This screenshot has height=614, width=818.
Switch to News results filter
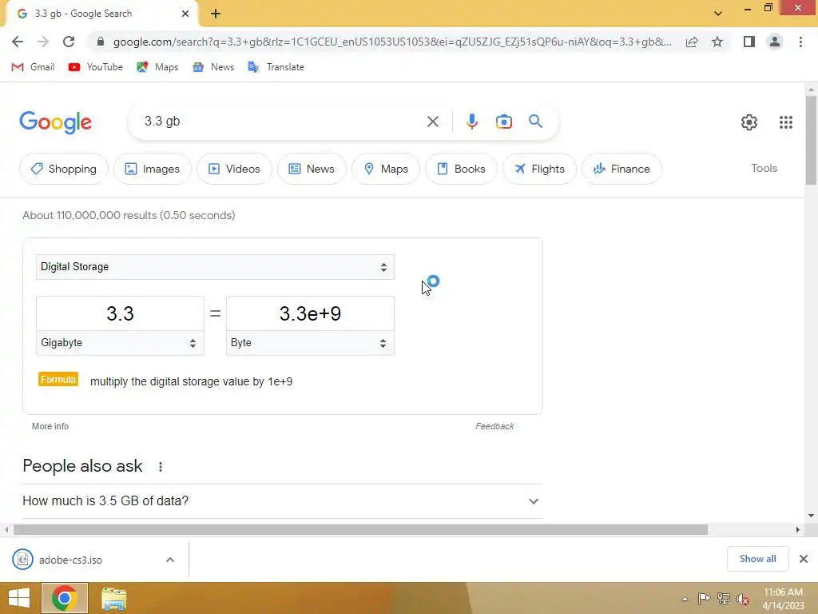pyautogui.click(x=312, y=169)
